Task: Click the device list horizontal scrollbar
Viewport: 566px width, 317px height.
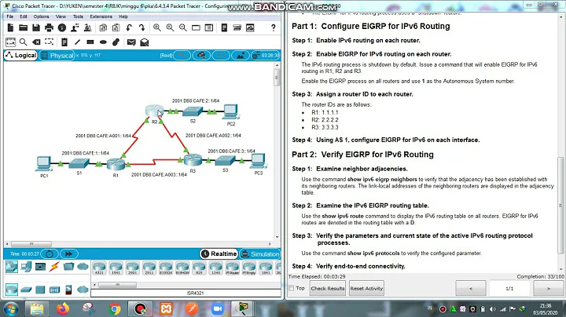Action: pos(118,285)
